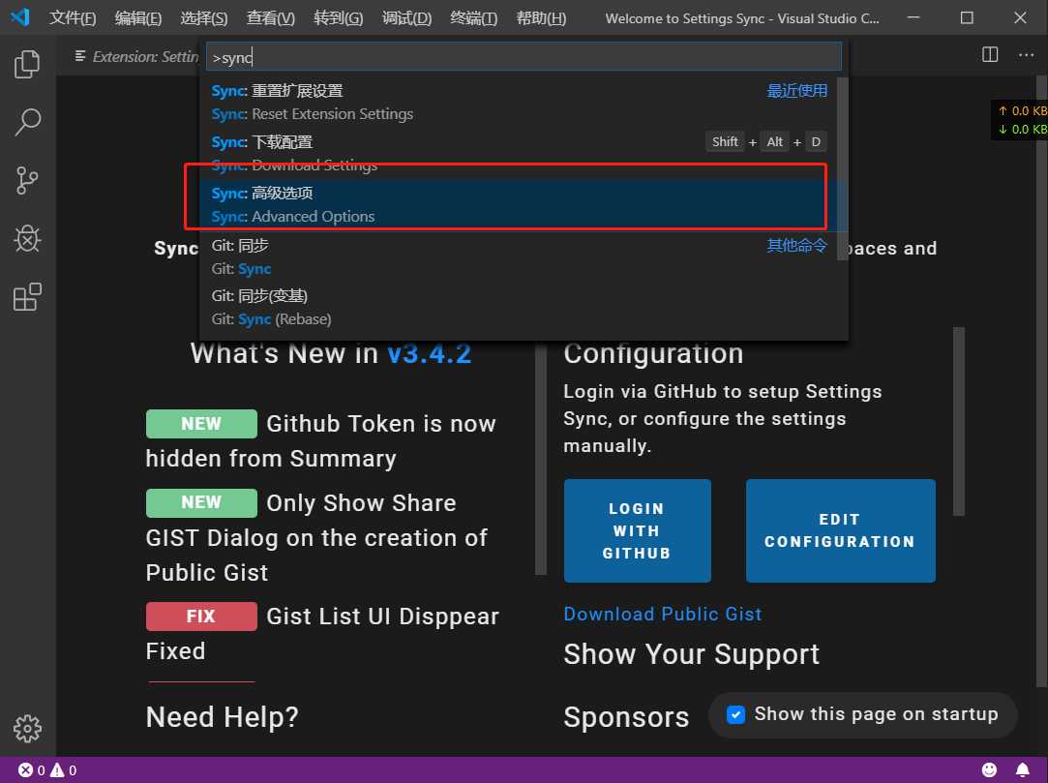Open the Download Public Gist link
The height and width of the screenshot is (783, 1048).
point(662,614)
